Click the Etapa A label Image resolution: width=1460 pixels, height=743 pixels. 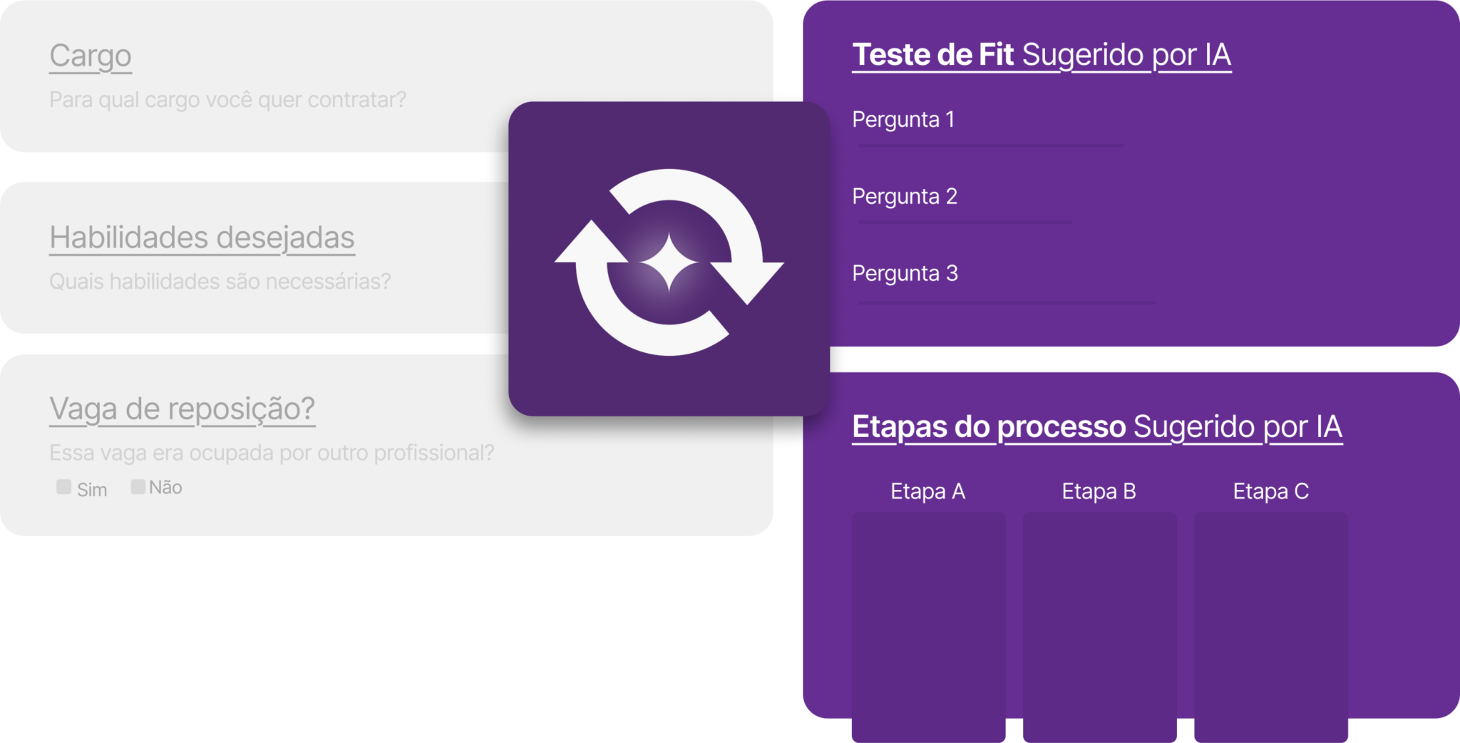[927, 491]
